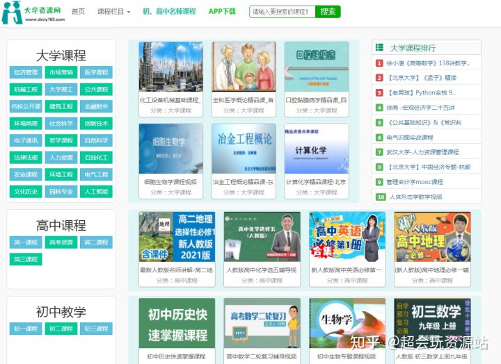
Task: Open the 计算化学 course thumbnail
Action: 317,149
